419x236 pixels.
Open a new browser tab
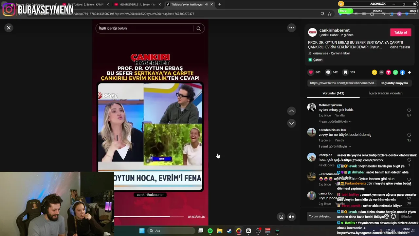pyautogui.click(x=219, y=5)
